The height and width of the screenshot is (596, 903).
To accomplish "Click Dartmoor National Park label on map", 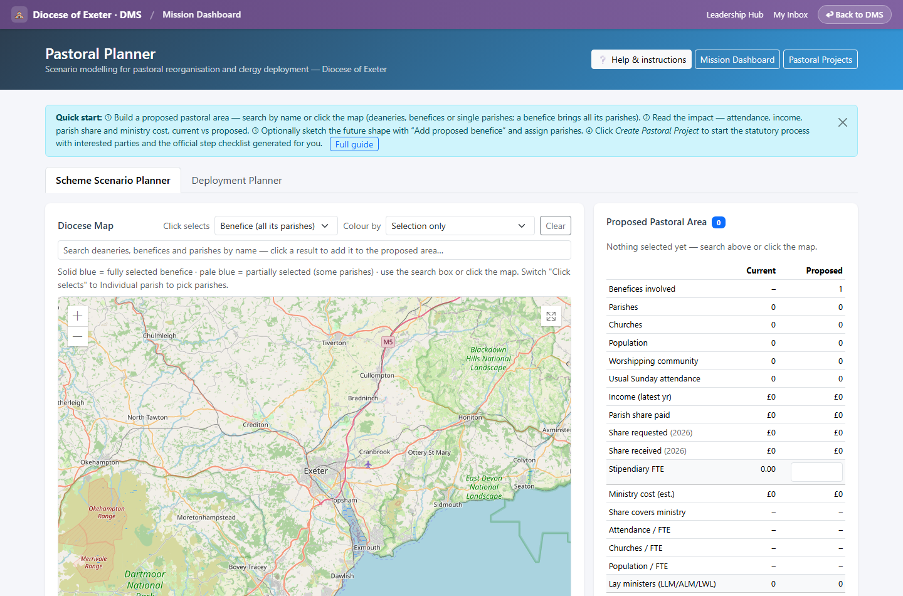I will pos(145,583).
